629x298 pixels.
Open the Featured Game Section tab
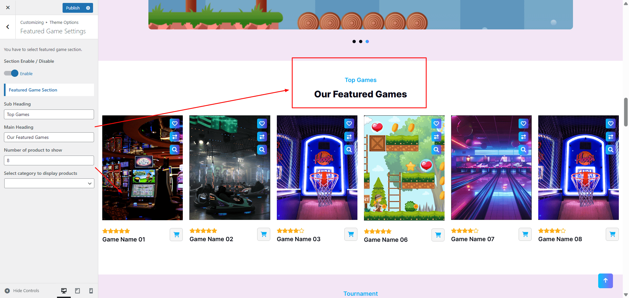pyautogui.click(x=49, y=90)
